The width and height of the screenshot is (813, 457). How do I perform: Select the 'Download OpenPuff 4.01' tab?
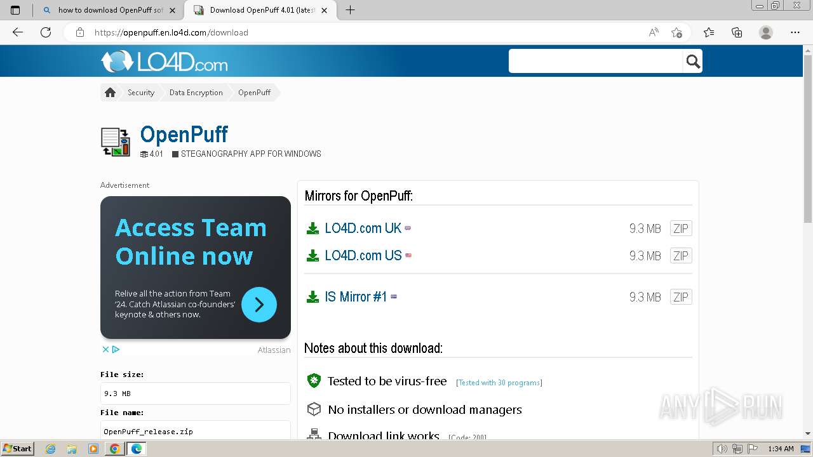click(260, 10)
